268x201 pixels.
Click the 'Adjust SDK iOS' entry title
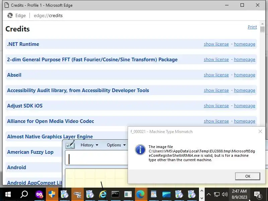coord(25,106)
